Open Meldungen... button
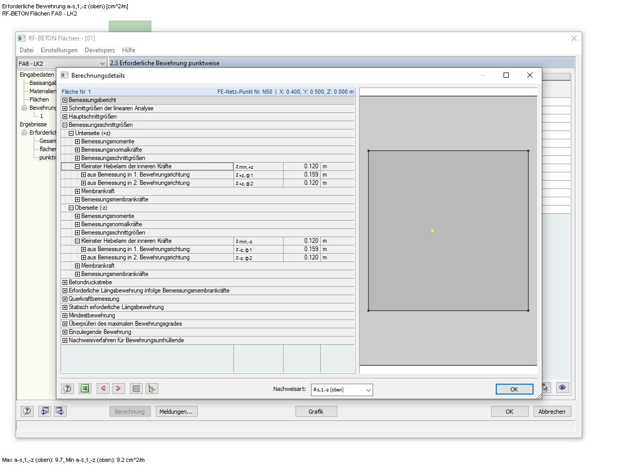The image size is (621, 466). point(176,412)
